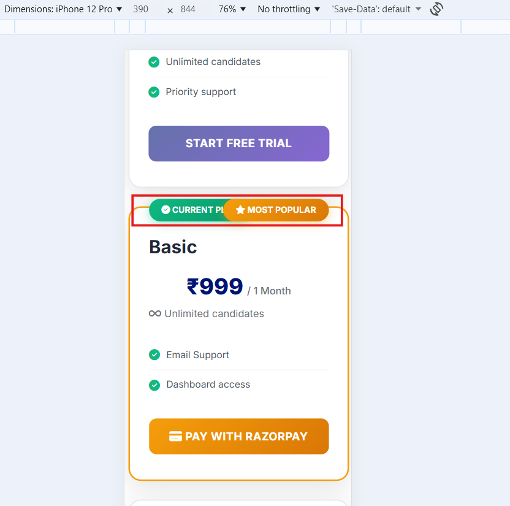The image size is (510, 506).
Task: Click the START FREE TRIAL button
Action: [238, 144]
